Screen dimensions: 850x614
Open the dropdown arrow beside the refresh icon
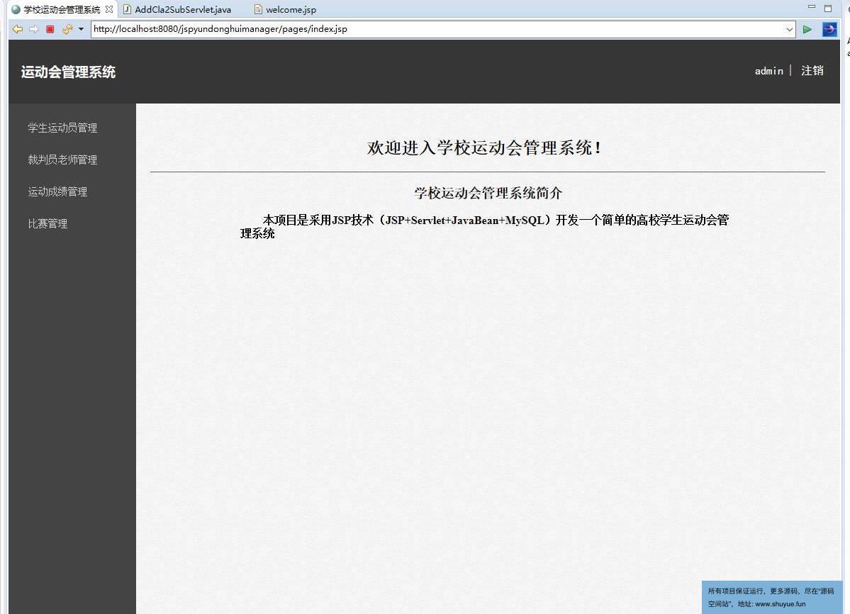click(x=81, y=29)
